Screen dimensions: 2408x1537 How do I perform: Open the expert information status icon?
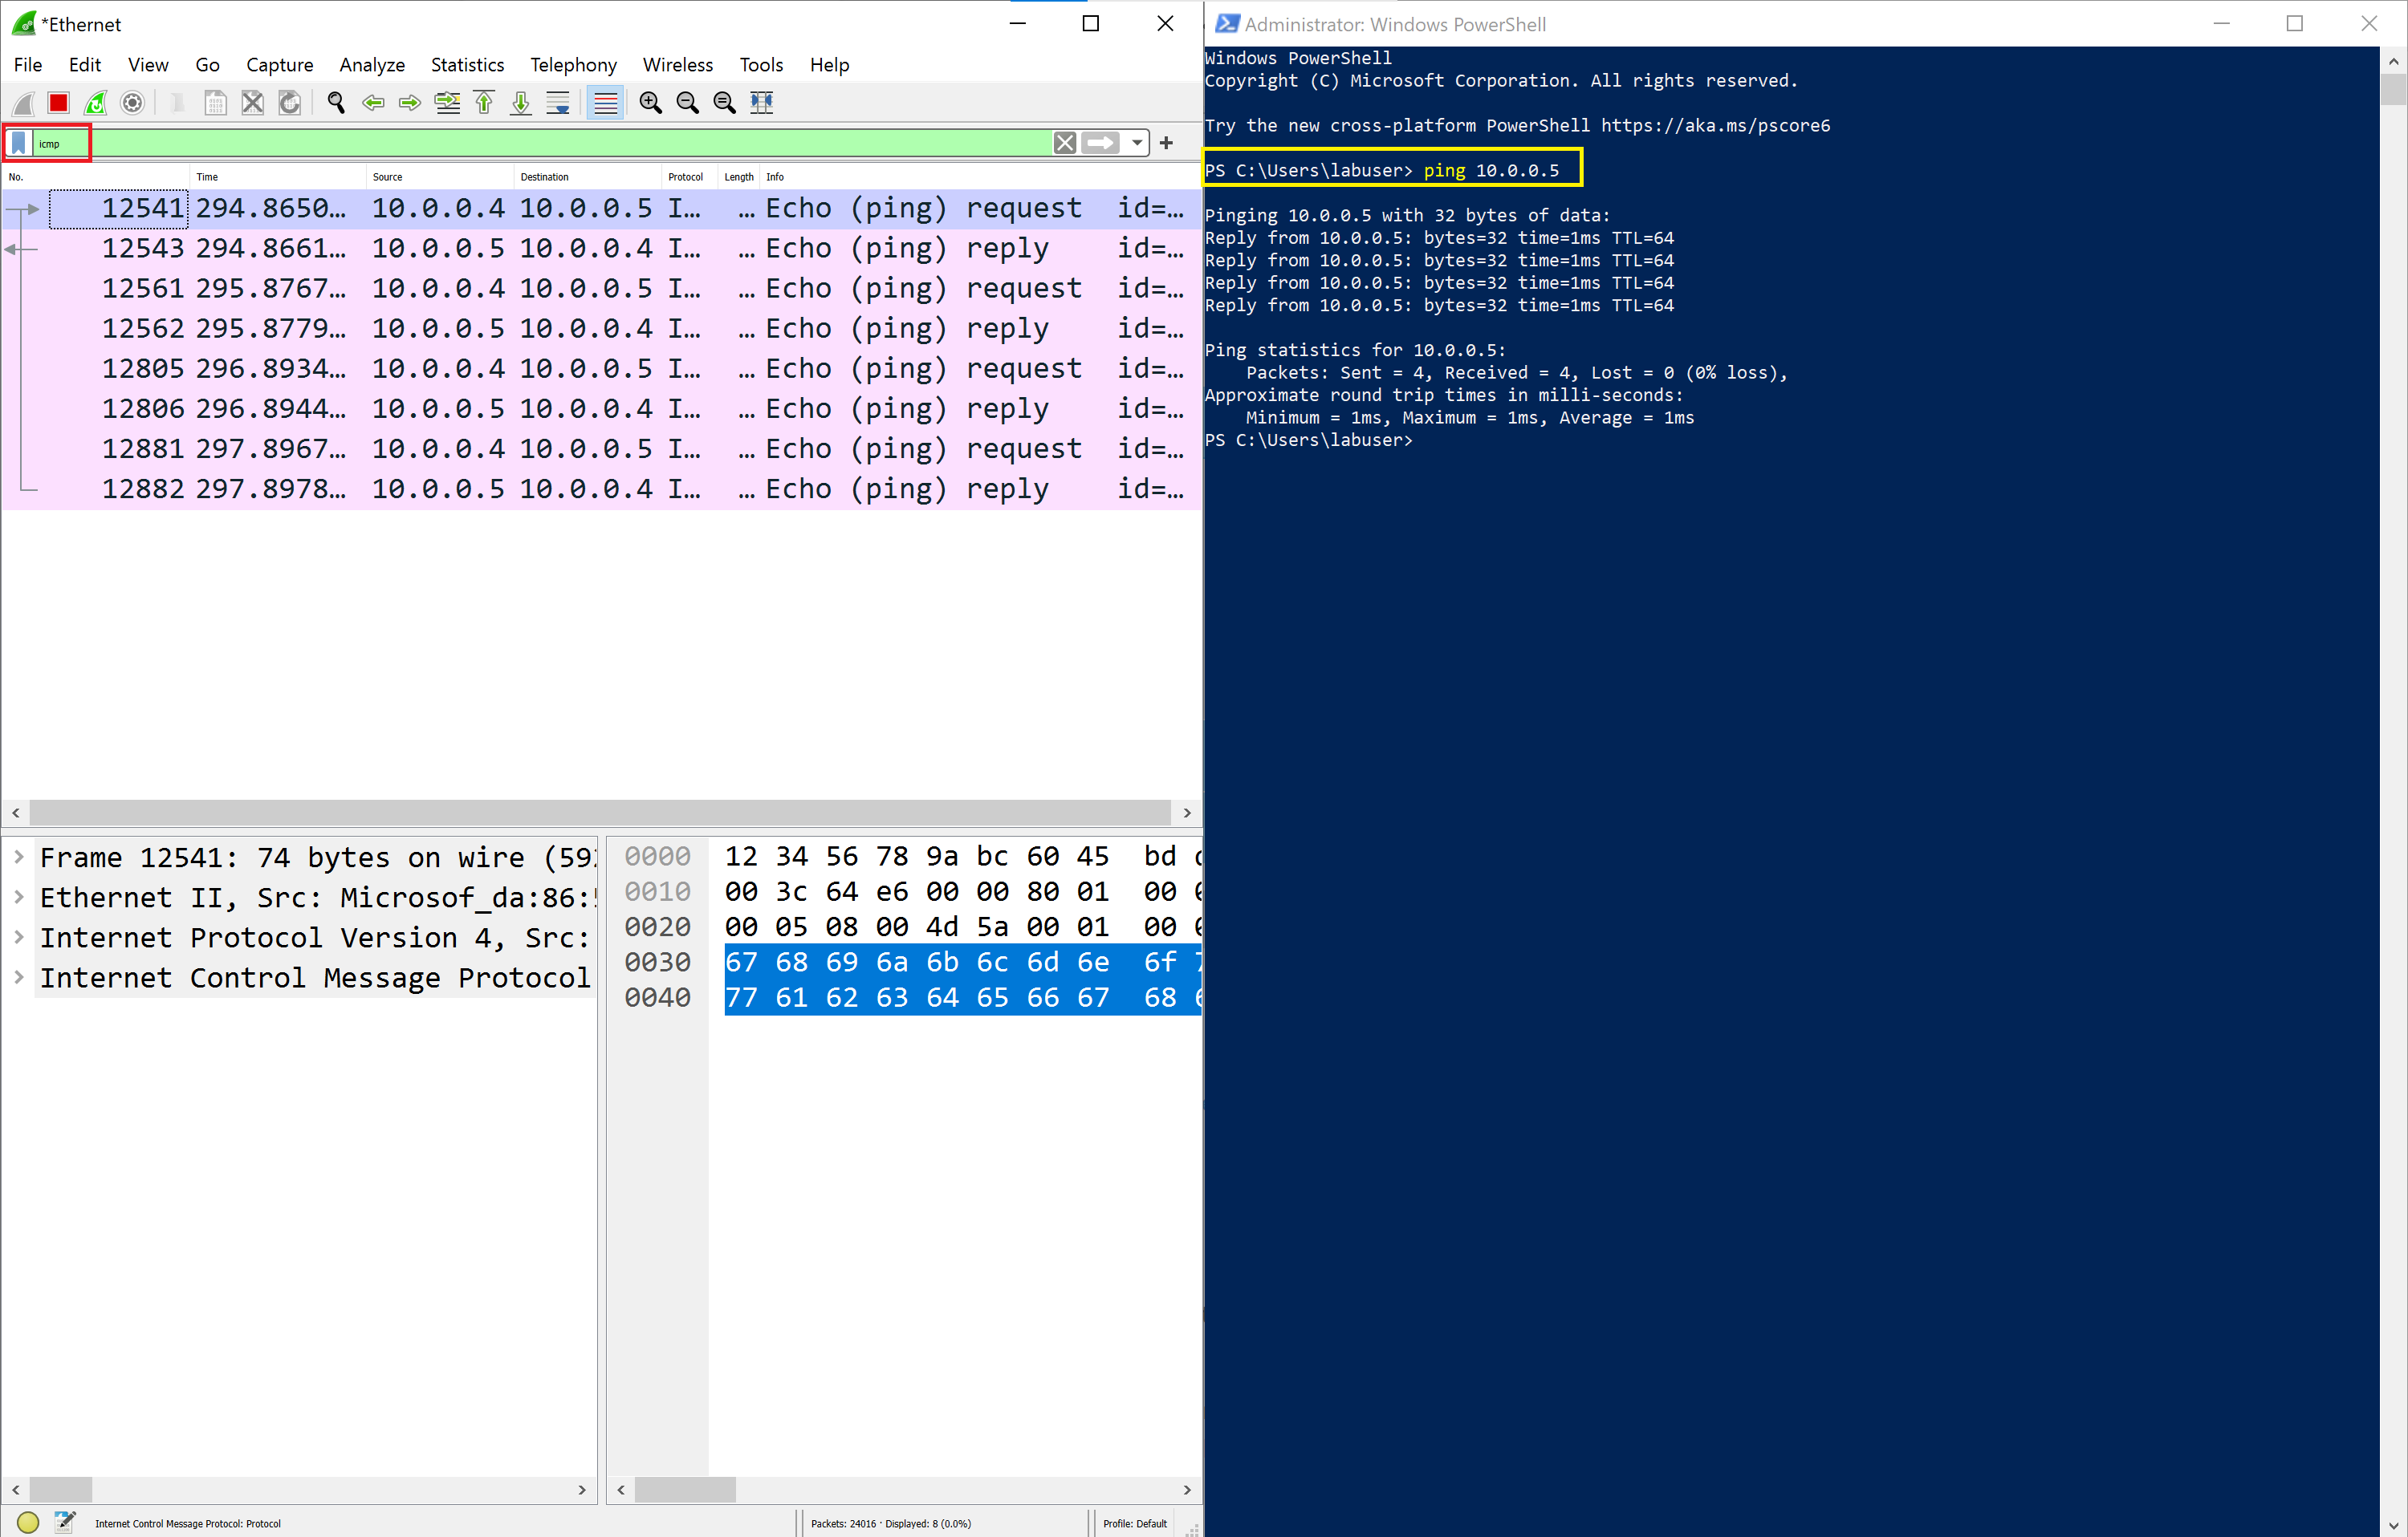[28, 1522]
